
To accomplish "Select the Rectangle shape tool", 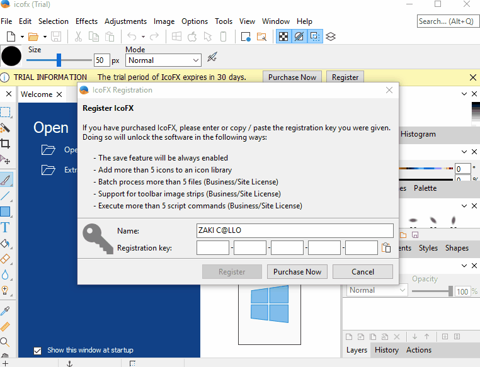I will [6, 212].
